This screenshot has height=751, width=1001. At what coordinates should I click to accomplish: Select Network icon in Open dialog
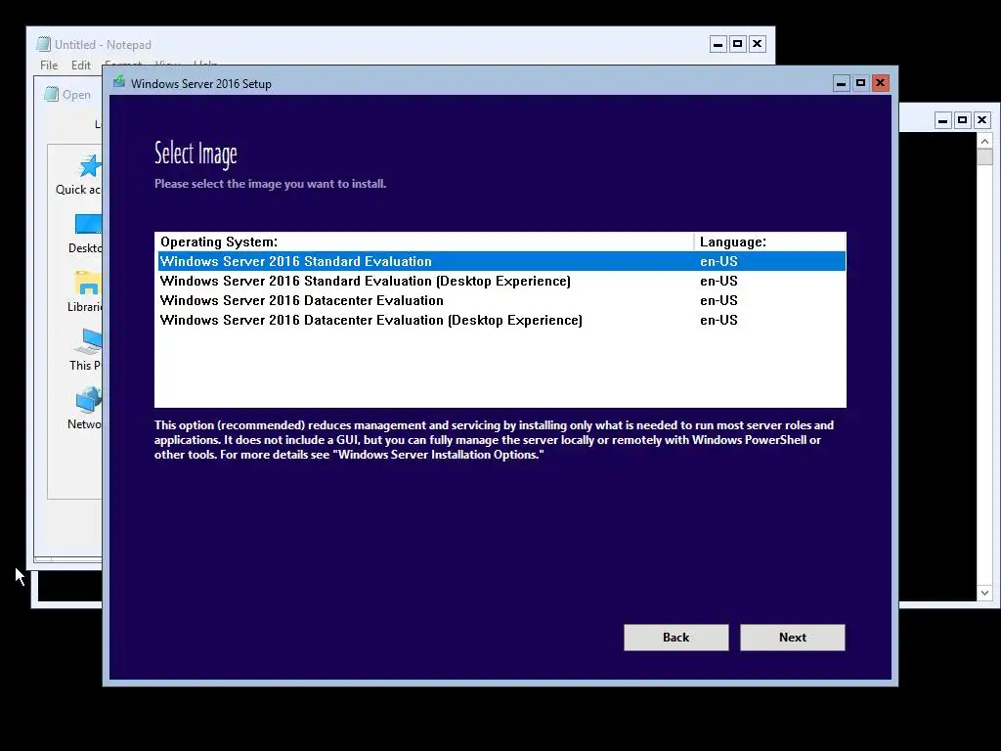pos(88,400)
